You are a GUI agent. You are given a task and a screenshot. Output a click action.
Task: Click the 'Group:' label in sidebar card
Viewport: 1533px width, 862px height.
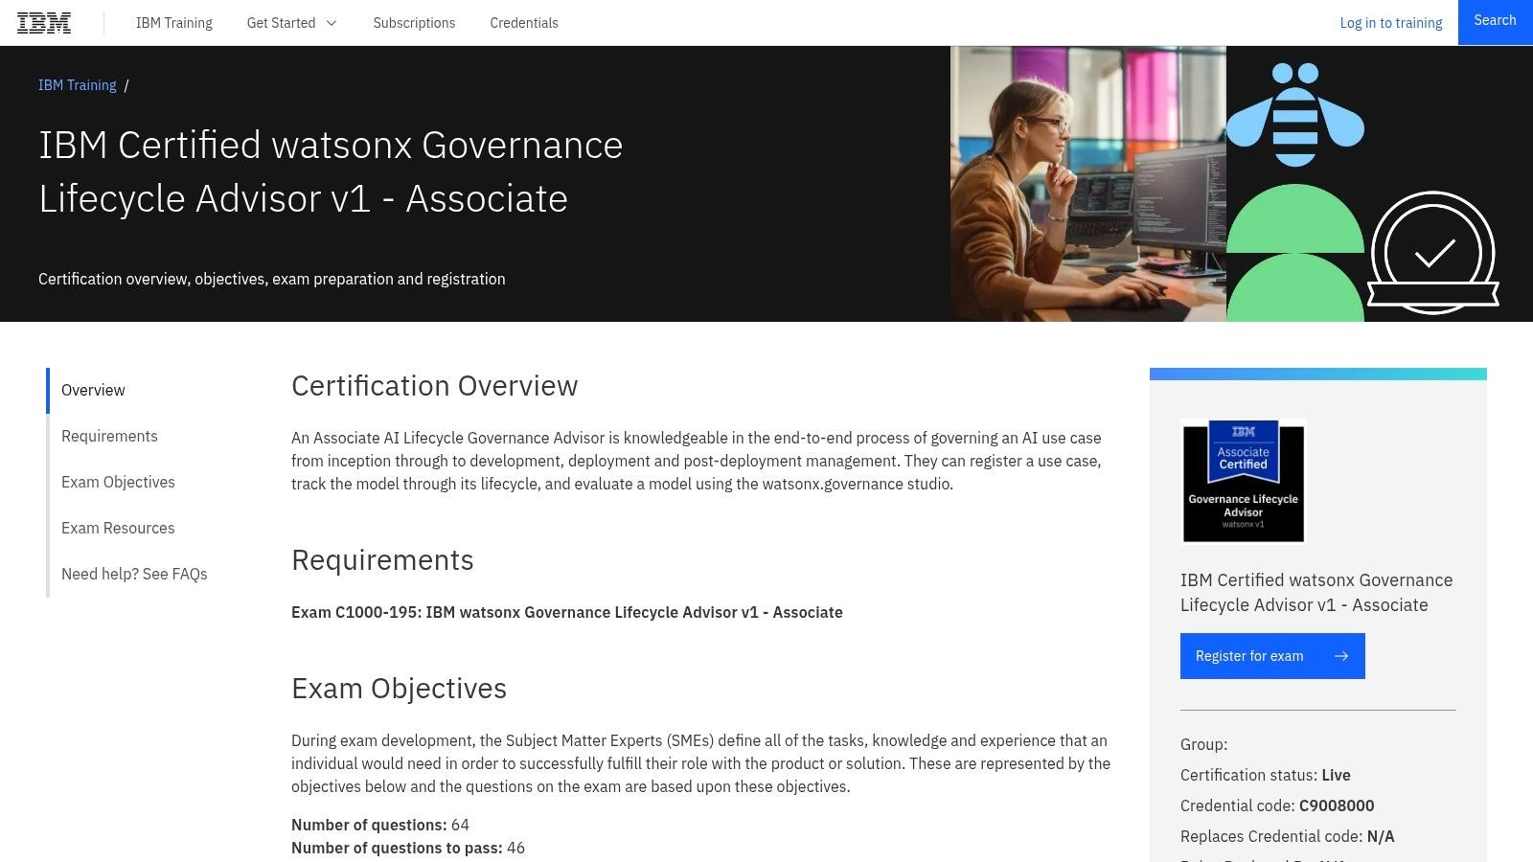pos(1203,744)
